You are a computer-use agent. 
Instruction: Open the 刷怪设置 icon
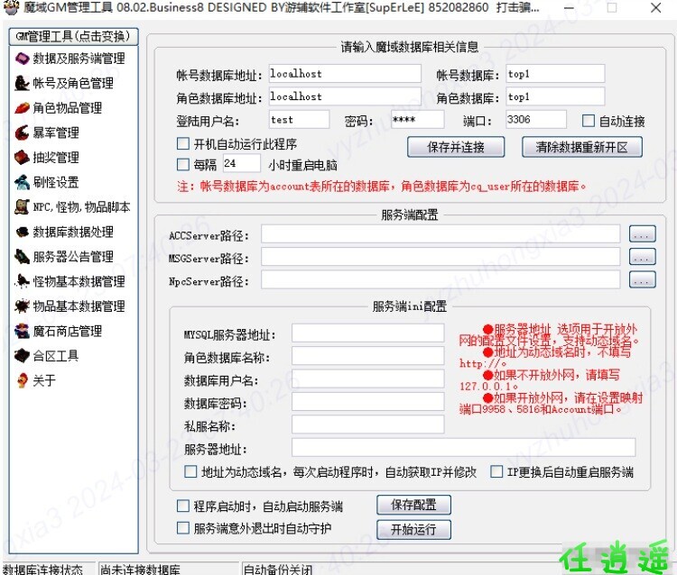pyautogui.click(x=22, y=182)
